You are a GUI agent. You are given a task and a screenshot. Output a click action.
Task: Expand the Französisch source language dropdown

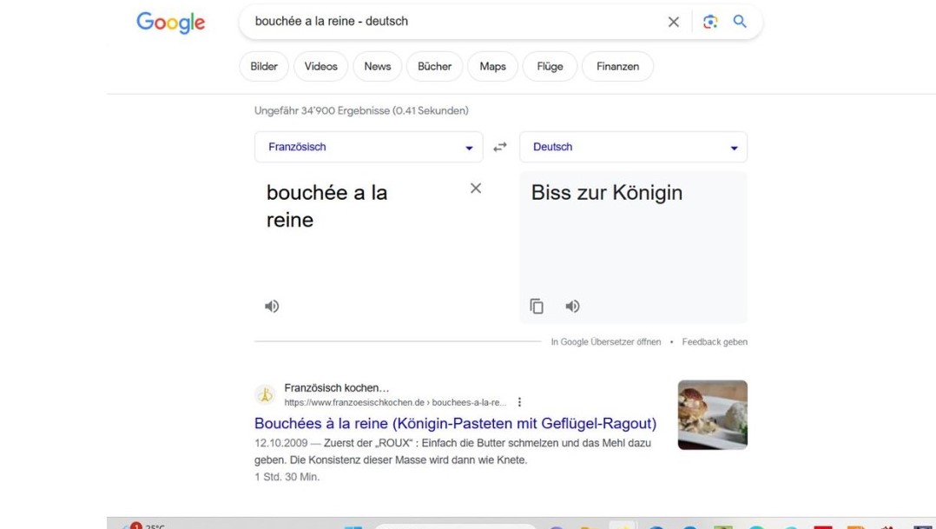368,148
